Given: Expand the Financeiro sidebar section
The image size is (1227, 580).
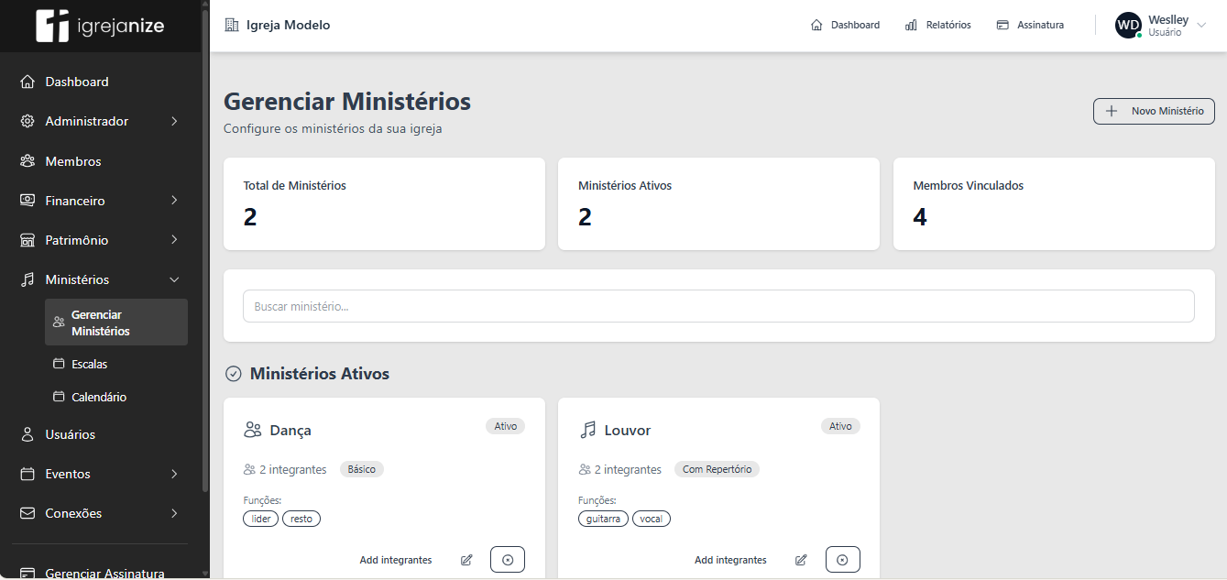Looking at the screenshot, I should click(100, 201).
